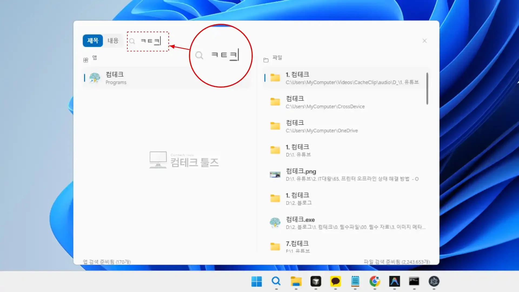Click folder icon for 7.컴테크 result
Viewport: 519px width, 292px height.
275,247
